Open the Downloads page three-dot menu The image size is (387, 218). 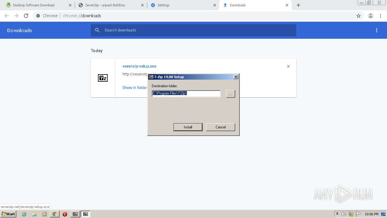(x=377, y=30)
